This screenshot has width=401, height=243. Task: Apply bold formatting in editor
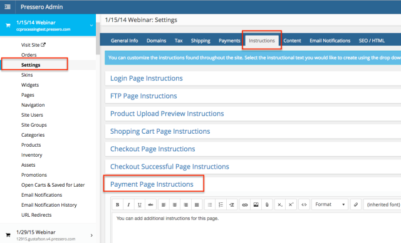coord(117,204)
